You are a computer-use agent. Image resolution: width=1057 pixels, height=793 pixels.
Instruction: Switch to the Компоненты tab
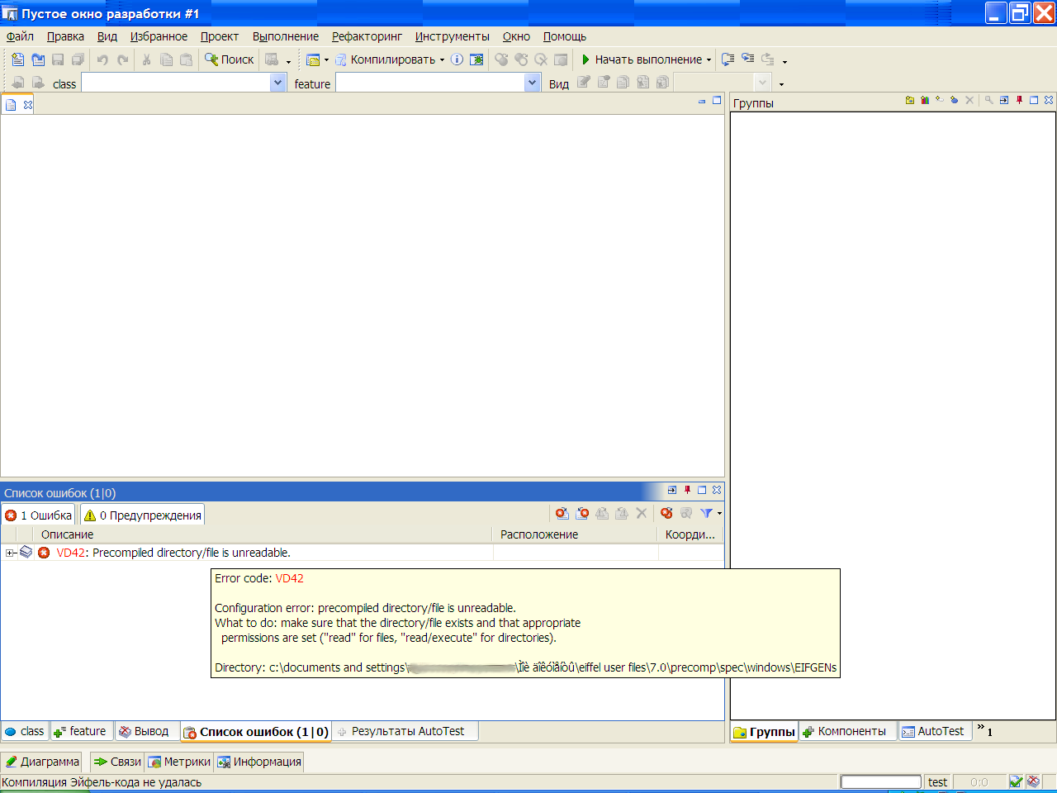coord(847,731)
